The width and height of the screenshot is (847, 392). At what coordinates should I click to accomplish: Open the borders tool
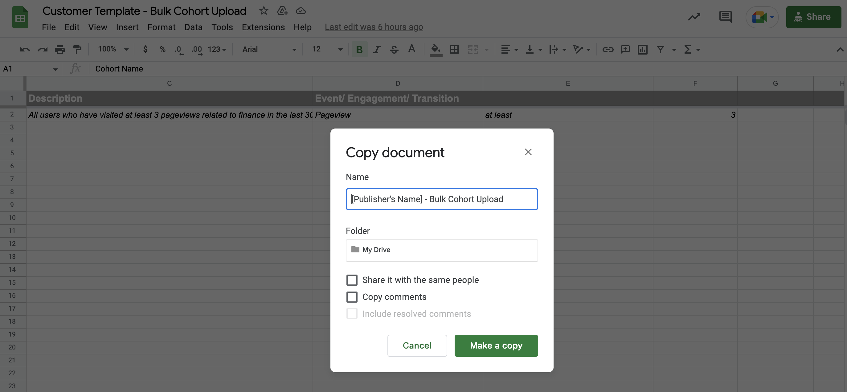click(x=454, y=49)
